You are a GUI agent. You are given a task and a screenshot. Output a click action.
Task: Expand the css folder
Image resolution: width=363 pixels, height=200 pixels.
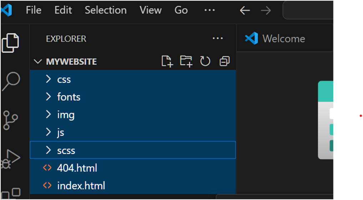tap(133, 79)
